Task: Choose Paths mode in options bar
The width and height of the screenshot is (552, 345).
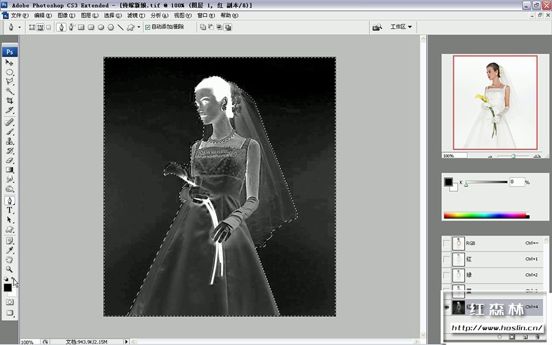Action: pos(41,27)
